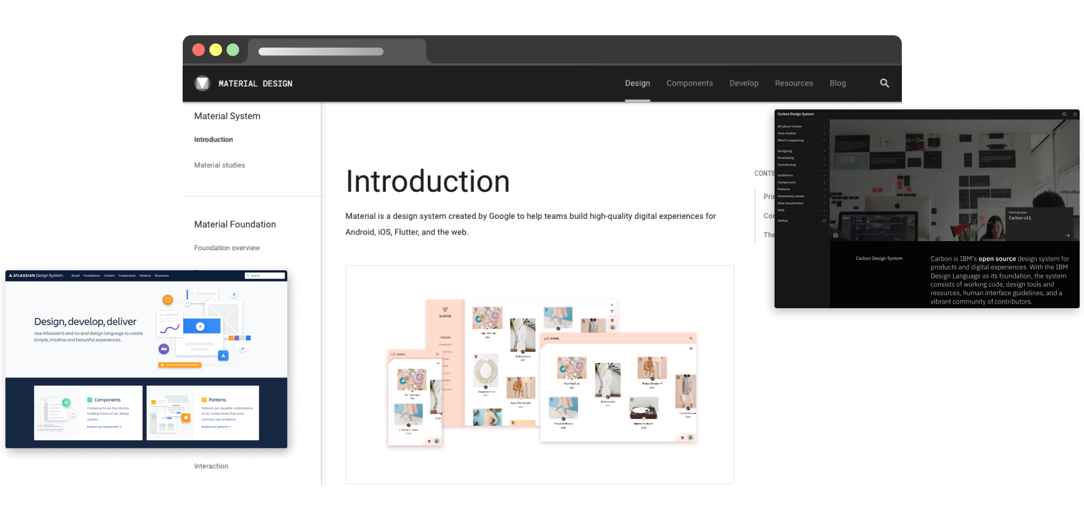Click purple Aa typography icon in Atlassian
Viewport: 1084px width, 520px height.
(x=164, y=349)
